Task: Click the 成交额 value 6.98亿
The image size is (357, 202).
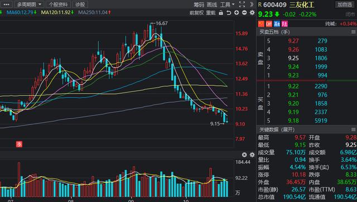Action: click(348, 152)
